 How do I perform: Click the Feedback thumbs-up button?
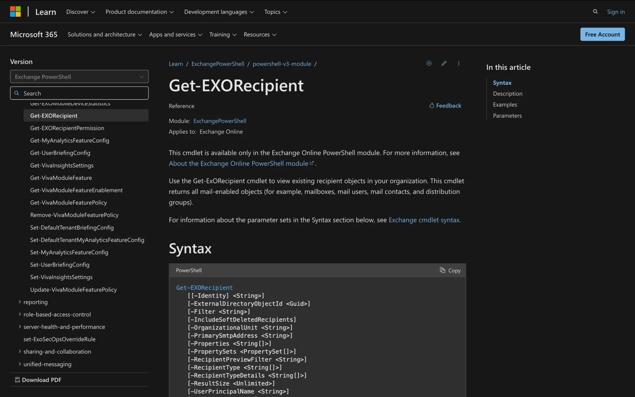click(445, 105)
